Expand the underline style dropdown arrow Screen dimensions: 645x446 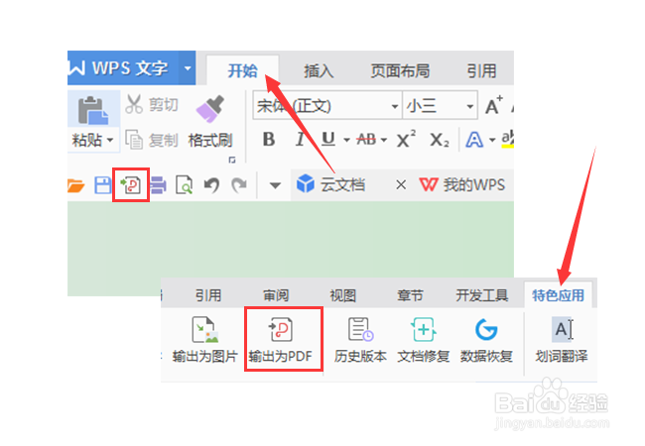point(346,140)
